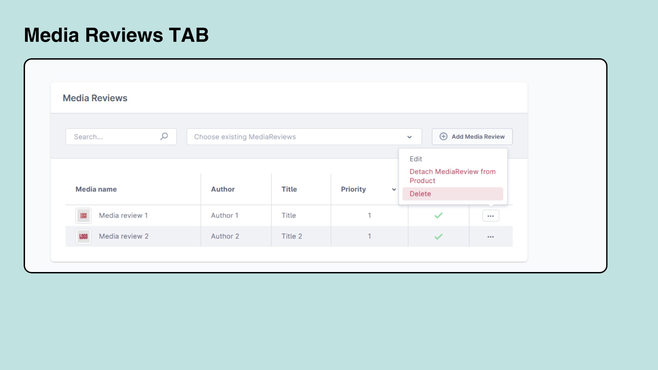Click the Author column header
Viewport: 658px width, 370px height.
223,189
